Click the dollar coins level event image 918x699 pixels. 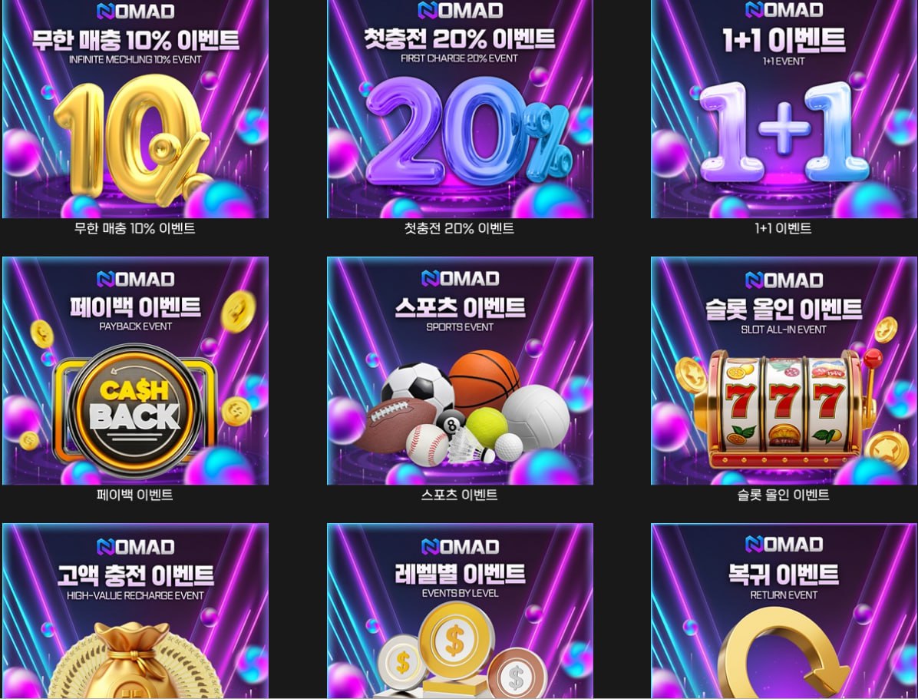460,611
